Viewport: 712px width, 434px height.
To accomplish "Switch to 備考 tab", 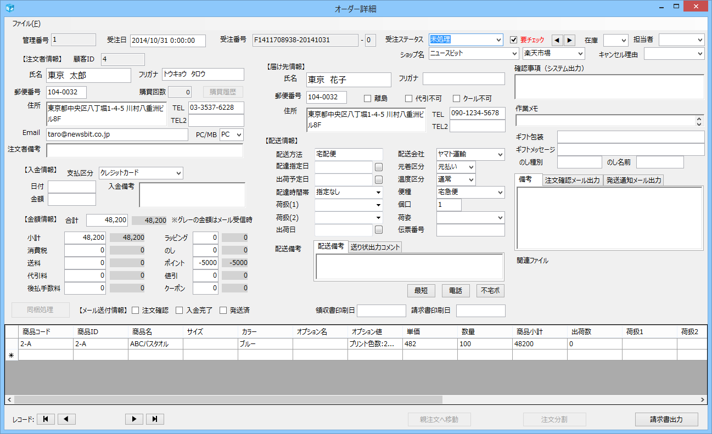I will [528, 180].
